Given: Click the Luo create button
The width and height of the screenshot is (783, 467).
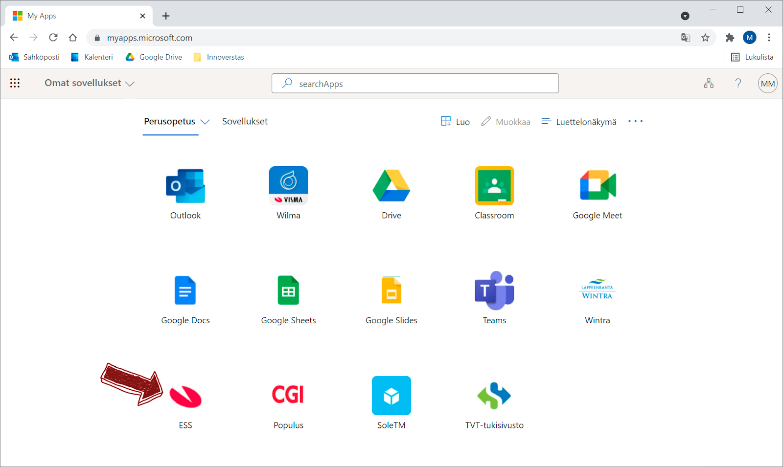Looking at the screenshot, I should click(455, 121).
